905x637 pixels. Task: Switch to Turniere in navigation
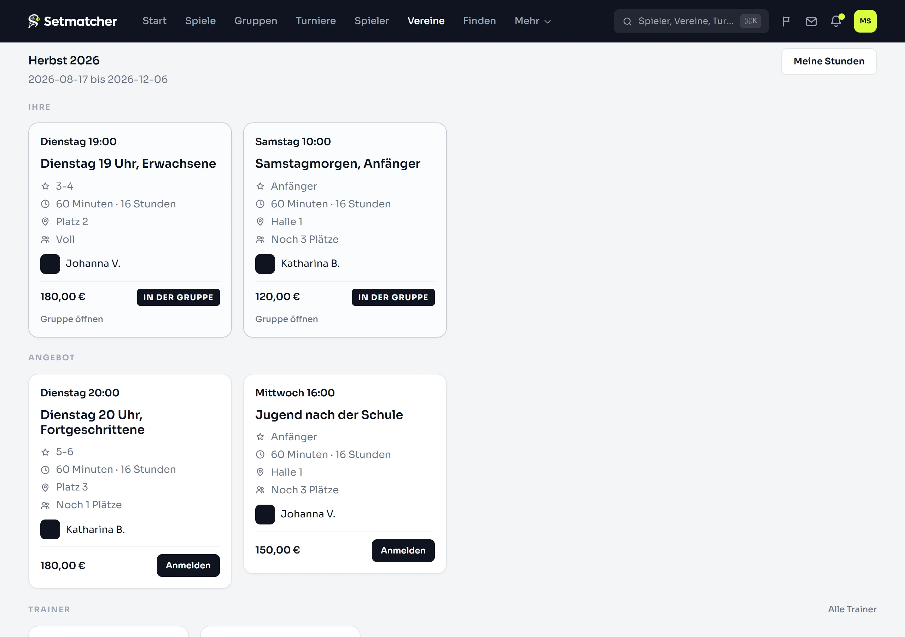(316, 21)
